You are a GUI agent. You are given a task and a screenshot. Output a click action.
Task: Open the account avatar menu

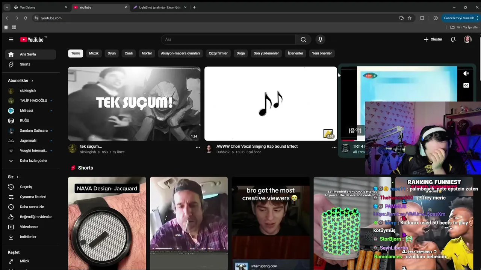(467, 39)
